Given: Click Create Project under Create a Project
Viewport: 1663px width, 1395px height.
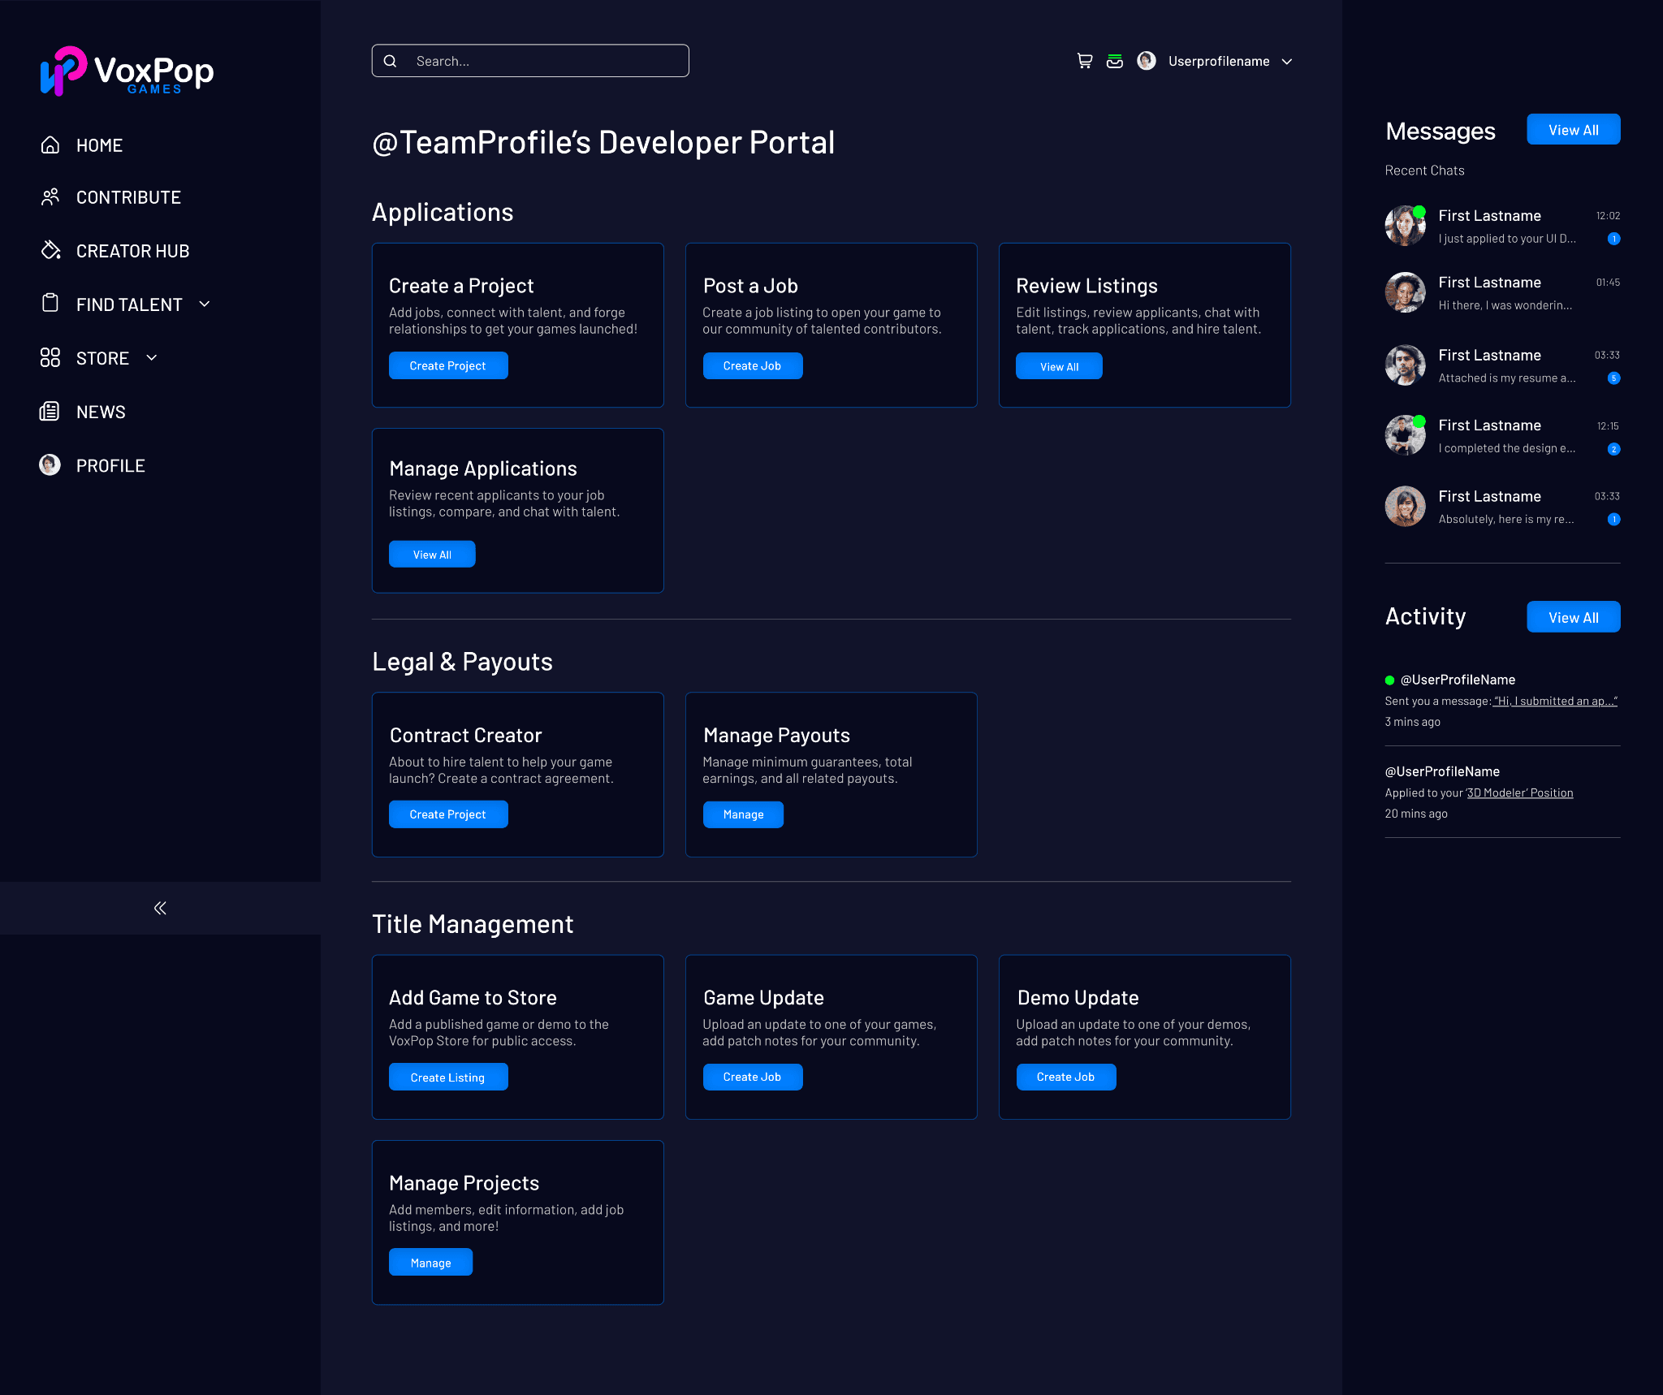Looking at the screenshot, I should click(x=448, y=365).
